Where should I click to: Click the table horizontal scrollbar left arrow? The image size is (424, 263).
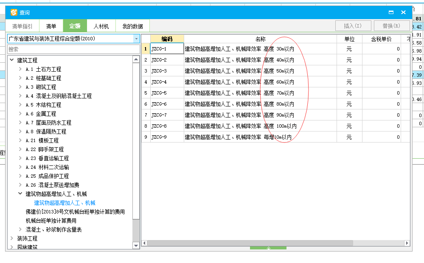click(x=144, y=243)
